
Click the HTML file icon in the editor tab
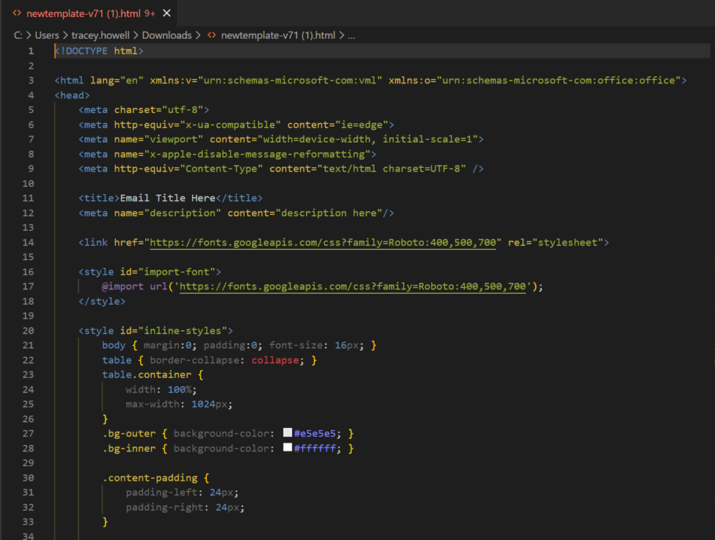[x=17, y=13]
